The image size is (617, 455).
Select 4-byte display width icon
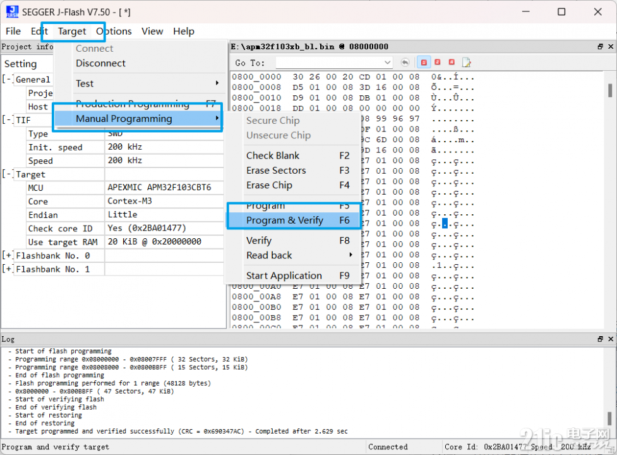pos(452,62)
